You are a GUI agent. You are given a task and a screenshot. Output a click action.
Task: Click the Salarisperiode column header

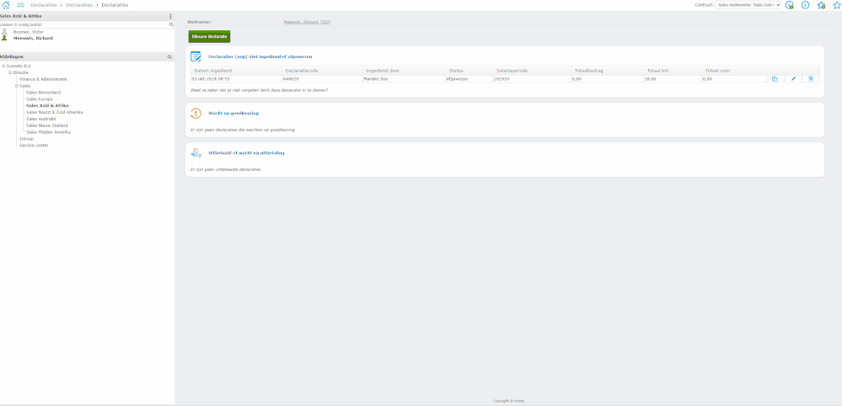pos(532,70)
